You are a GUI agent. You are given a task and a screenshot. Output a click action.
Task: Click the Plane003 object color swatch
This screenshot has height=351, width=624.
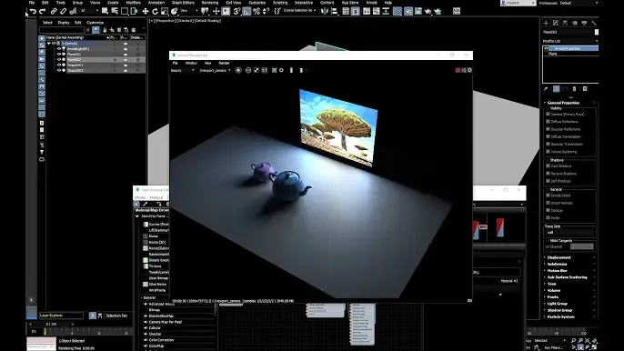coord(596,32)
